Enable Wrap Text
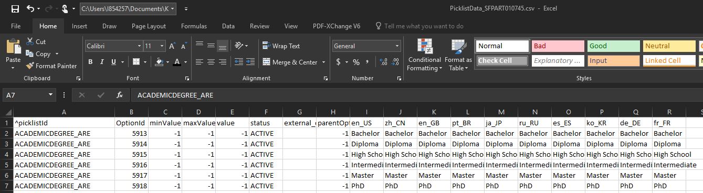 tap(281, 46)
